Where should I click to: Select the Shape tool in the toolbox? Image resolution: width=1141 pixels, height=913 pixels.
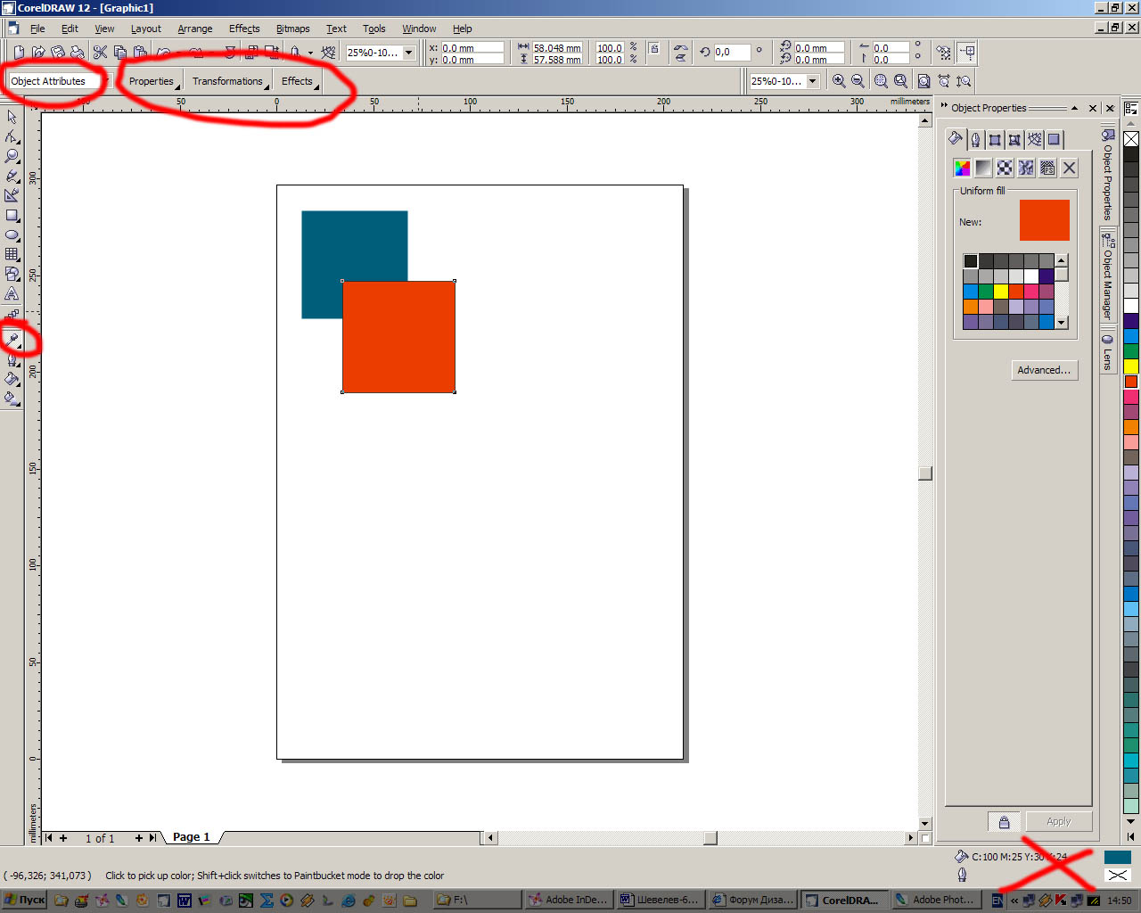(12, 136)
